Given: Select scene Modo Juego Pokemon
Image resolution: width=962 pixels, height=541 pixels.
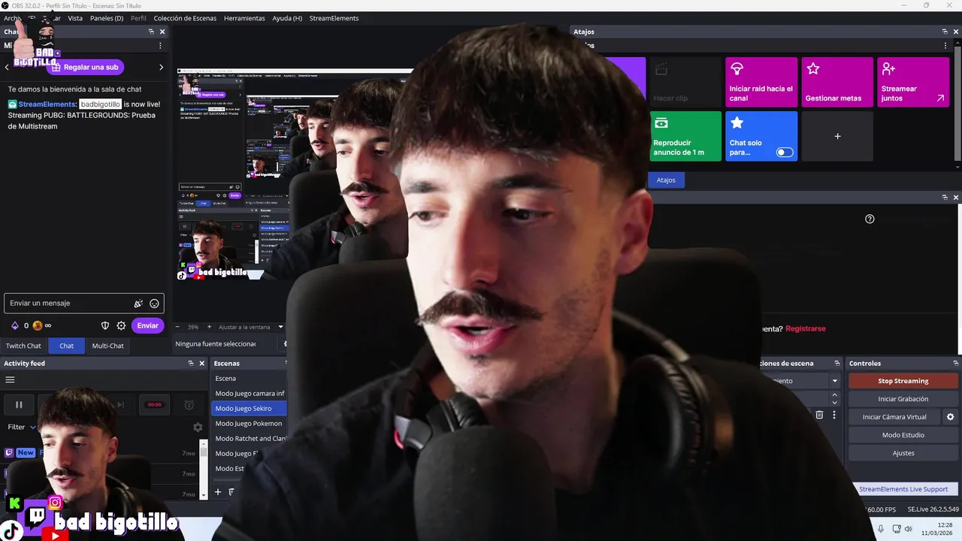Looking at the screenshot, I should click(250, 424).
